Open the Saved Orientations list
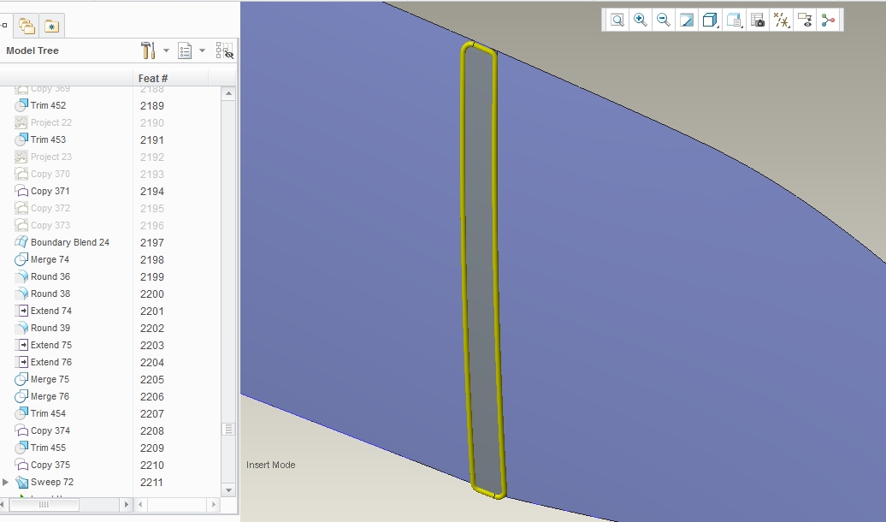This screenshot has width=886, height=522. pyautogui.click(x=734, y=21)
